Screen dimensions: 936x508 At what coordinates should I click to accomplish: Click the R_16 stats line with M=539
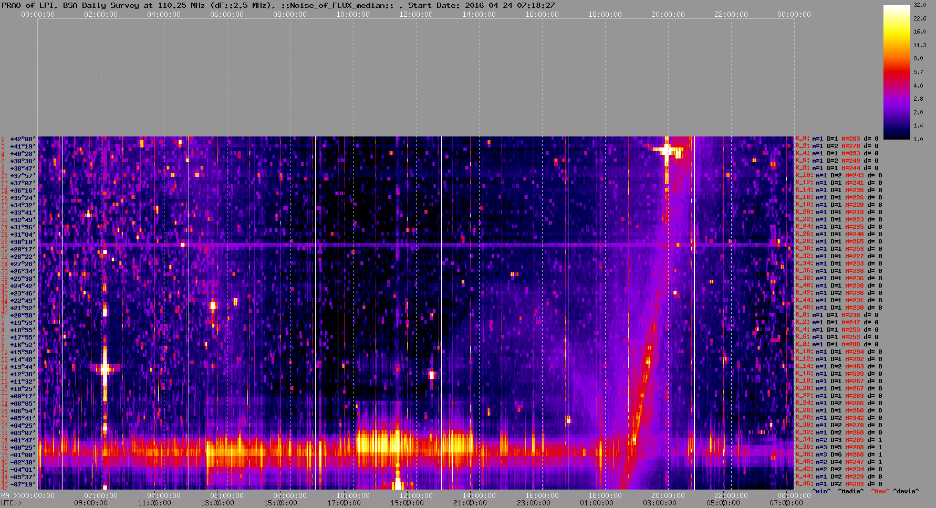(839, 374)
